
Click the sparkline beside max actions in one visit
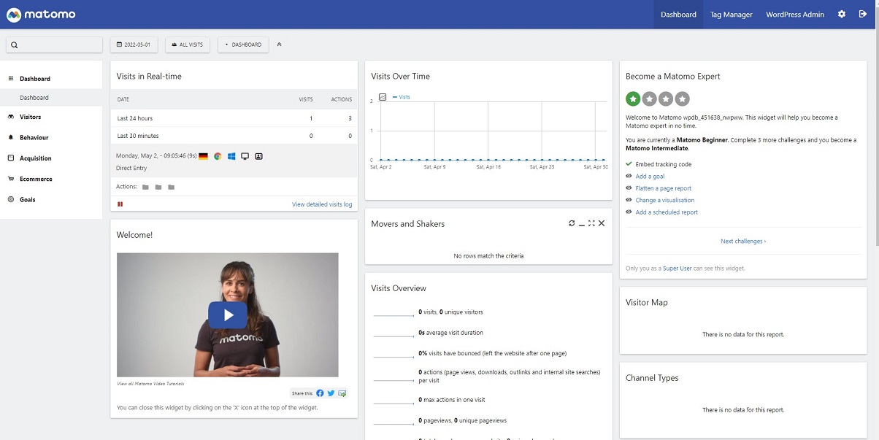(x=394, y=402)
